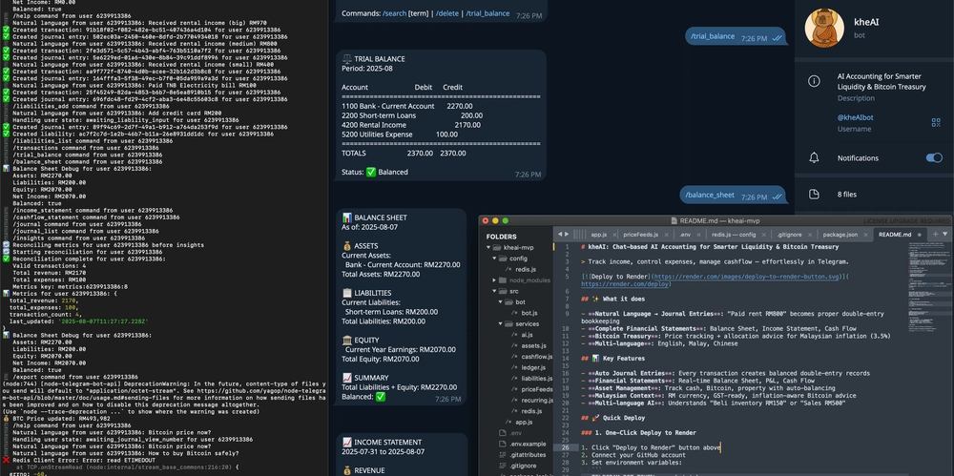Switch to the app.js tab

(599, 235)
